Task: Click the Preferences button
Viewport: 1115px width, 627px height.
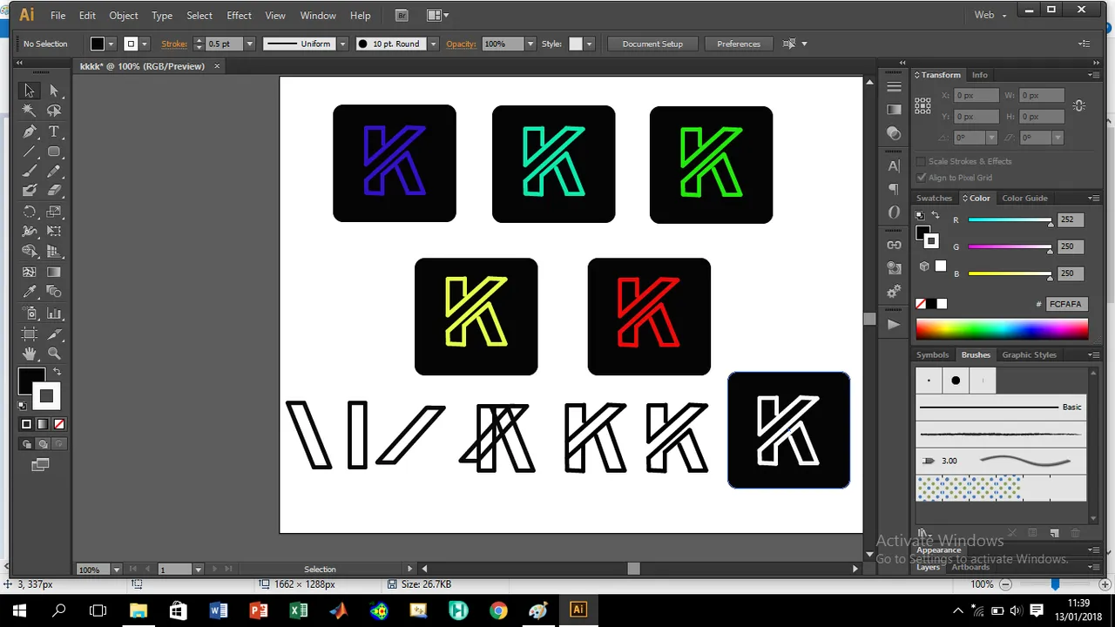Action: pyautogui.click(x=739, y=44)
